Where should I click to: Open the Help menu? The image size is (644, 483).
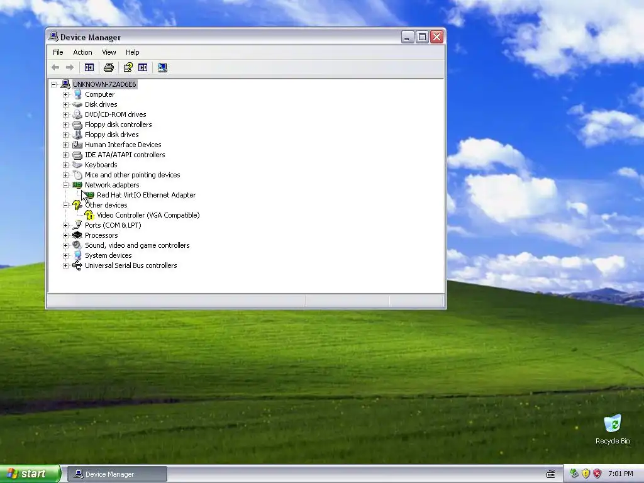tap(132, 52)
